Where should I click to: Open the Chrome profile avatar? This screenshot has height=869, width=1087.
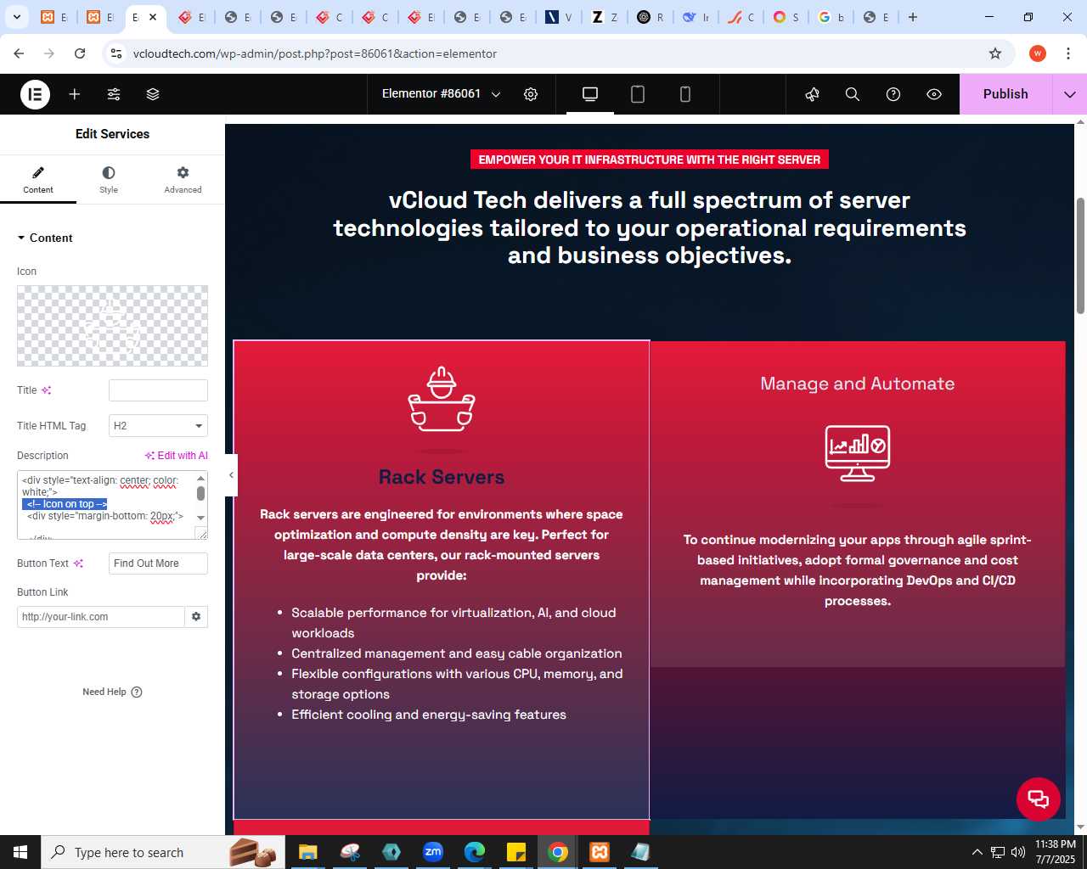click(1038, 53)
